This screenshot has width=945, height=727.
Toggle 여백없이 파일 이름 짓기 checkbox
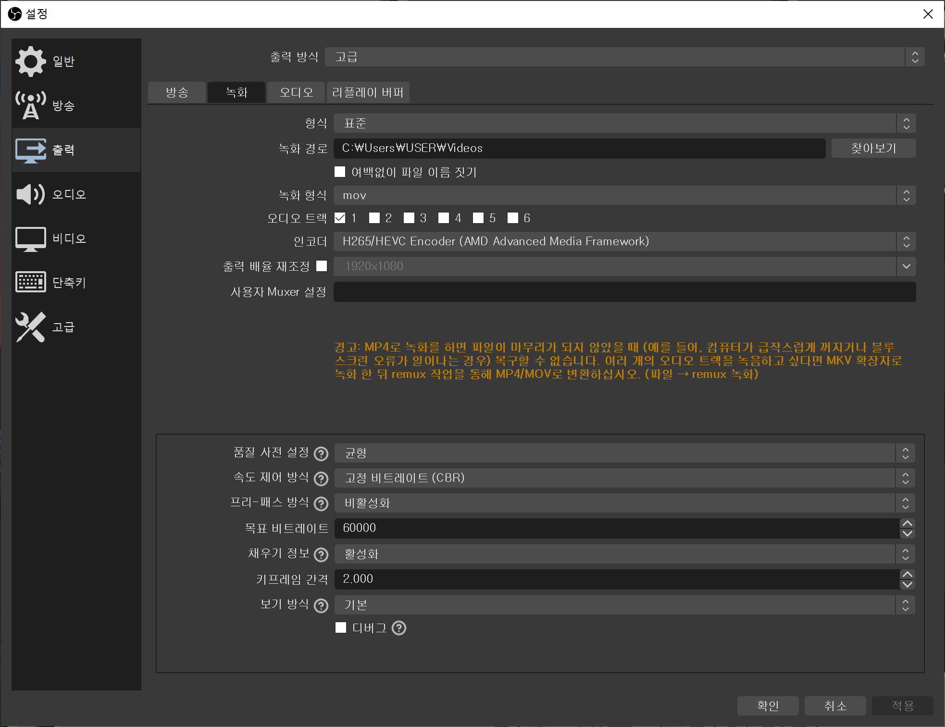[340, 172]
